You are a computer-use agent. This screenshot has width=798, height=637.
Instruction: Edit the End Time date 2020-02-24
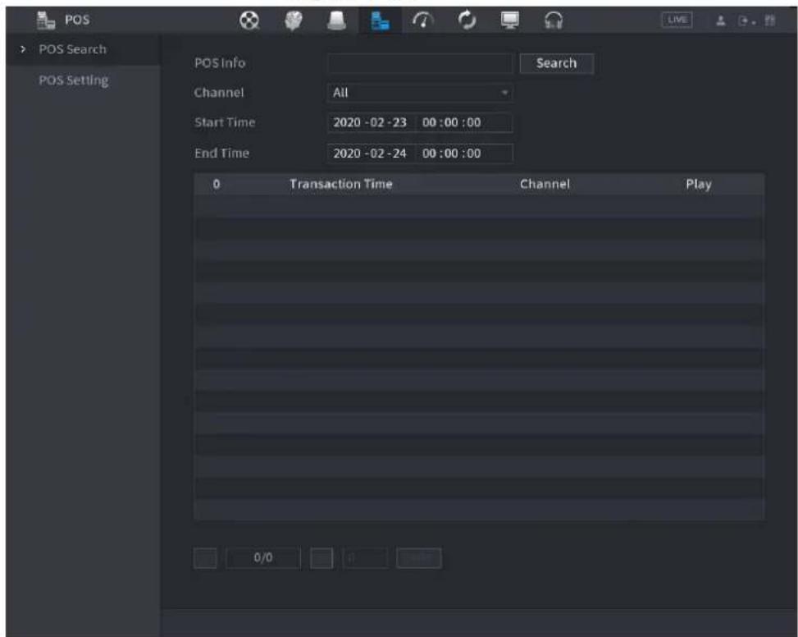click(371, 154)
